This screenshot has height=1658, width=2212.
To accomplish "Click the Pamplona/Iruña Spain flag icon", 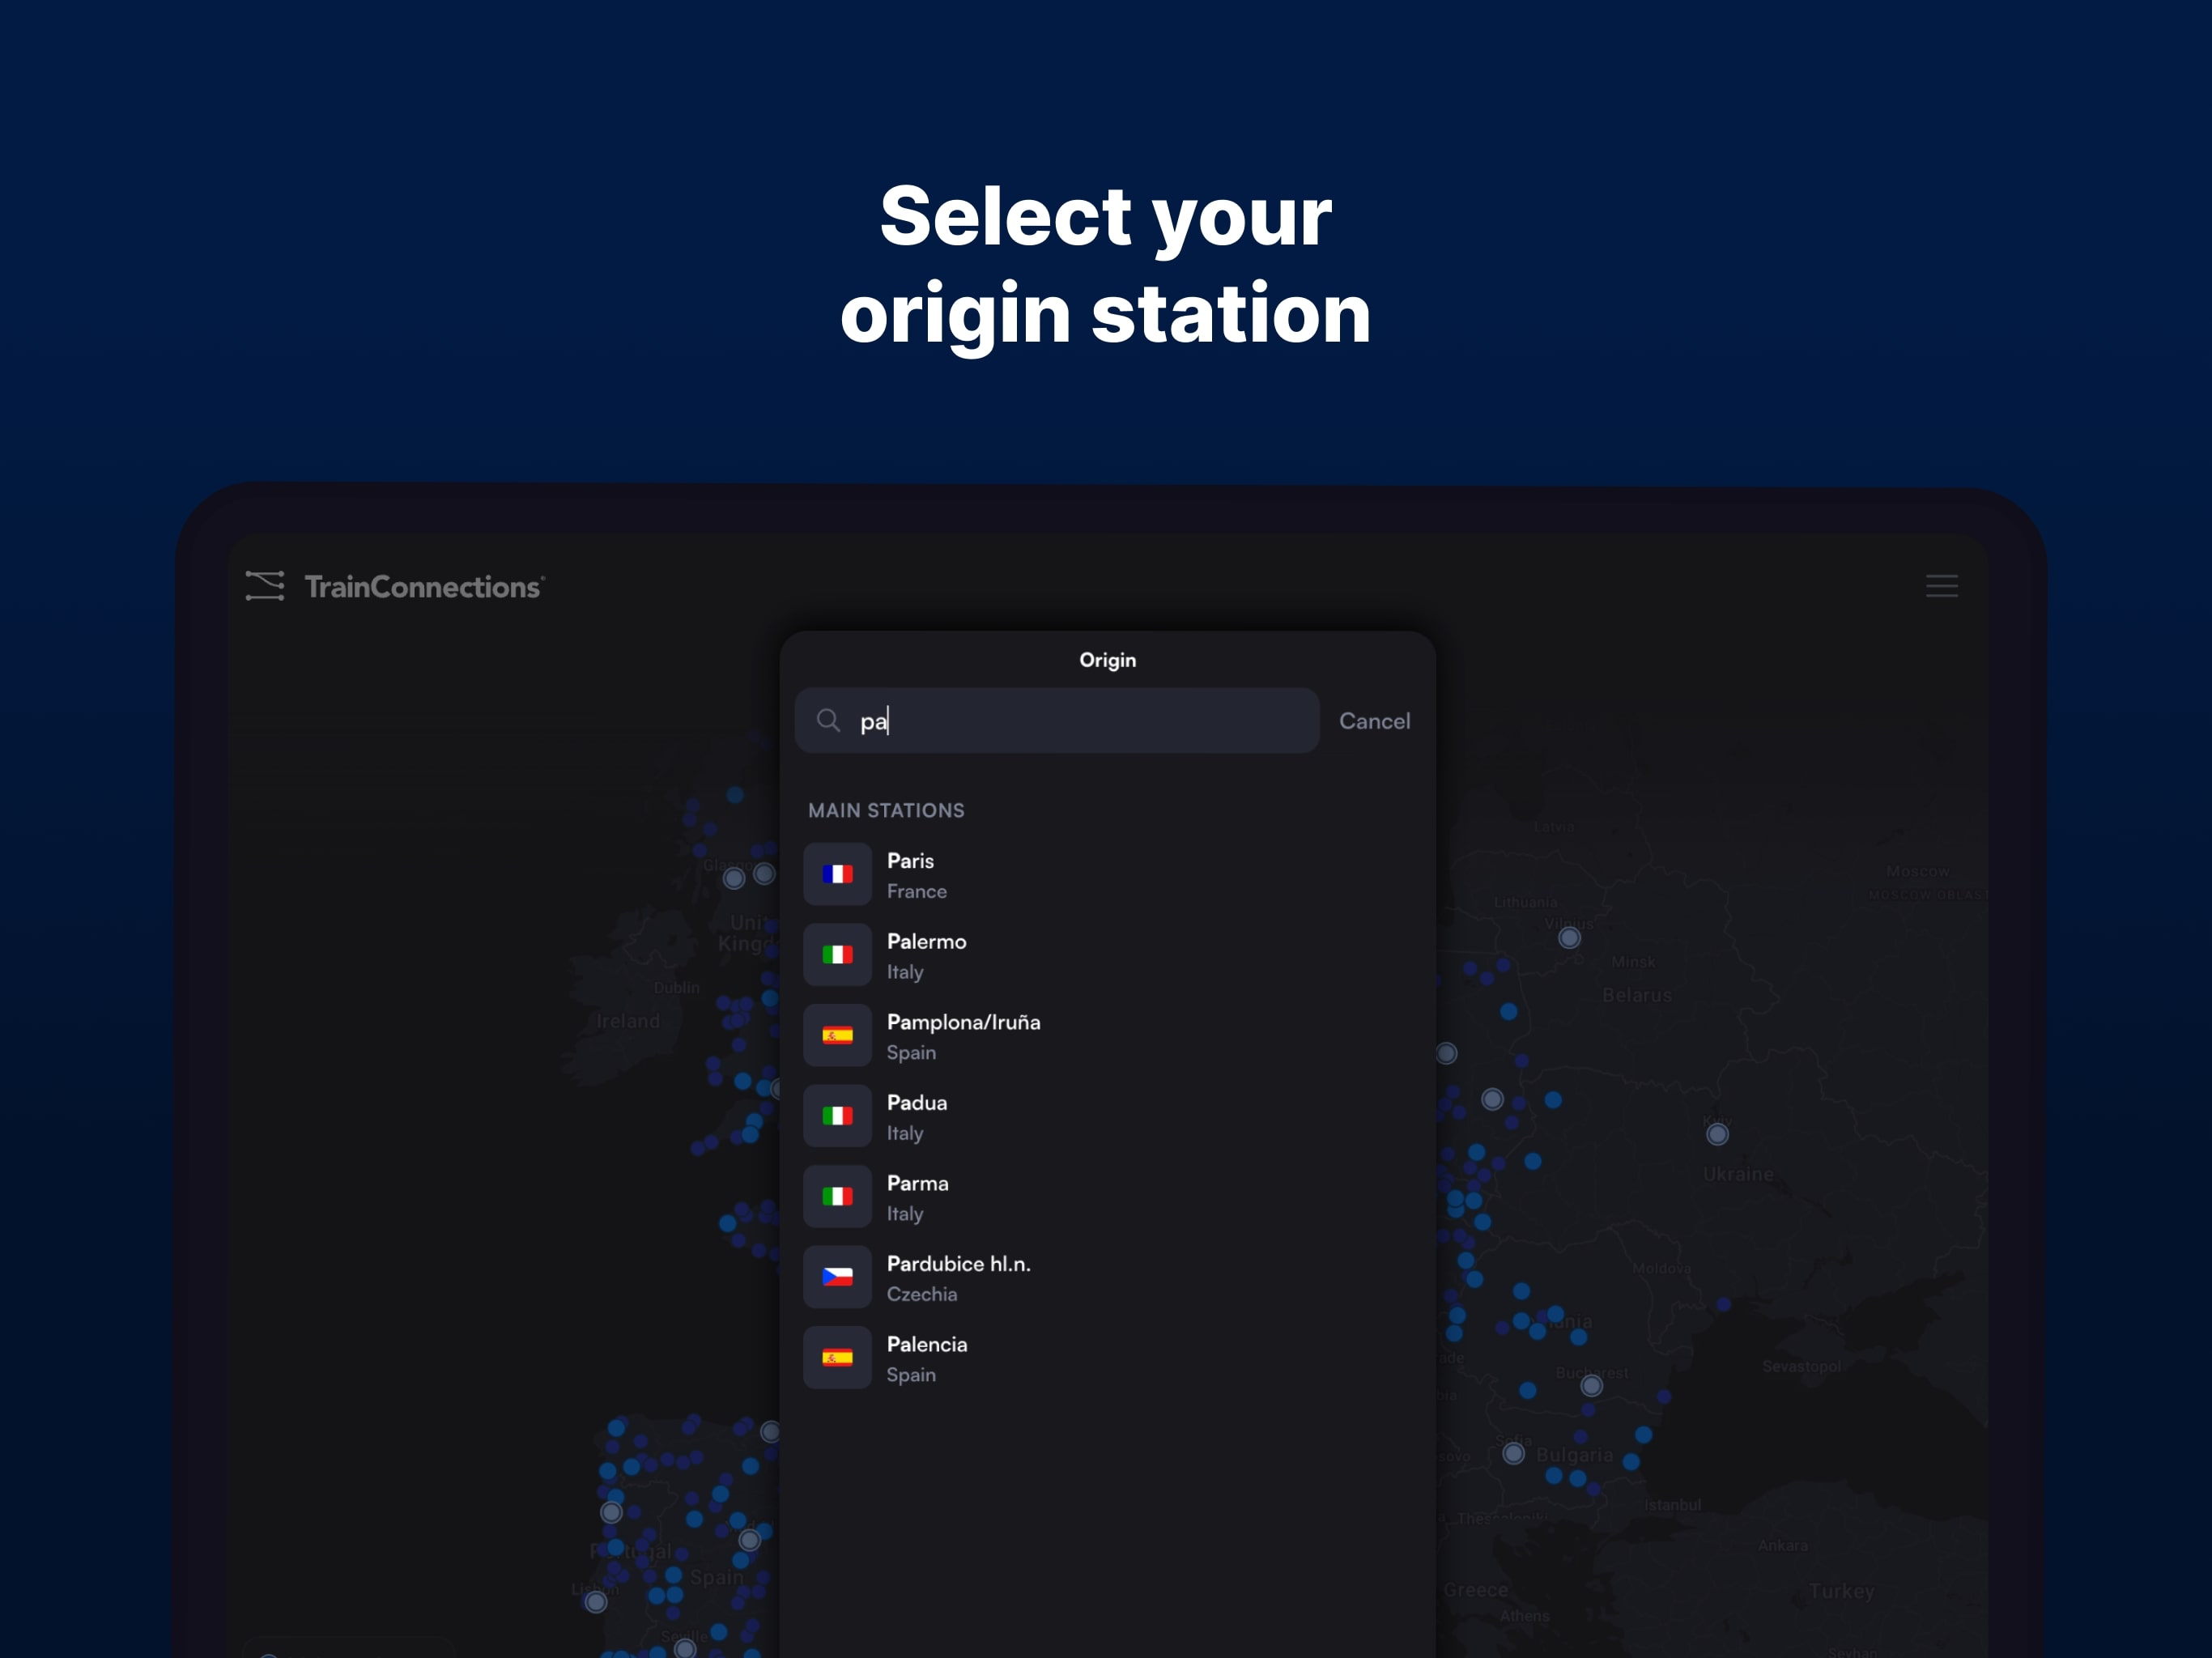I will 837,1035.
